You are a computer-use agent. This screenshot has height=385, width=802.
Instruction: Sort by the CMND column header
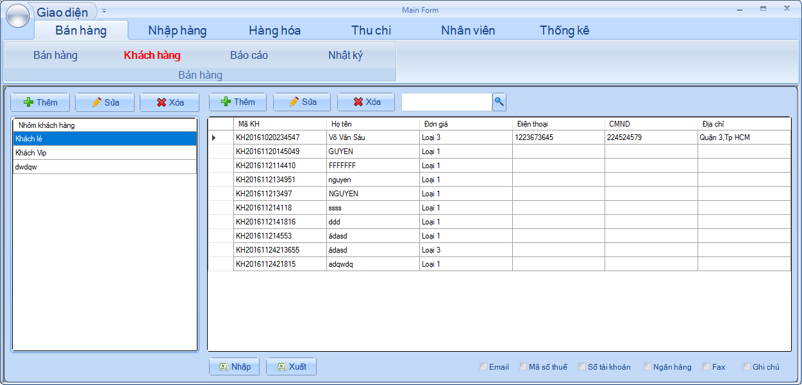651,124
